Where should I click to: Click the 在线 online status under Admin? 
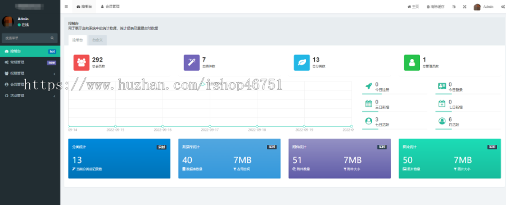click(x=23, y=25)
